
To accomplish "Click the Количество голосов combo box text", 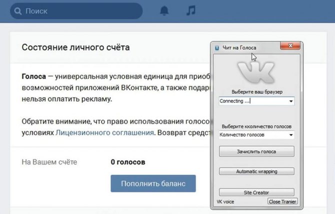I will pos(242,135).
